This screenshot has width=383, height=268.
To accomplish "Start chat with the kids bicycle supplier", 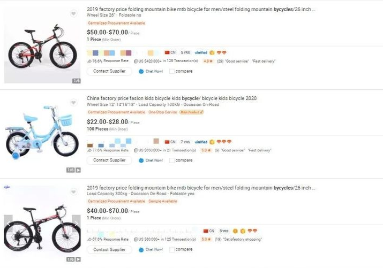I will 151,160.
